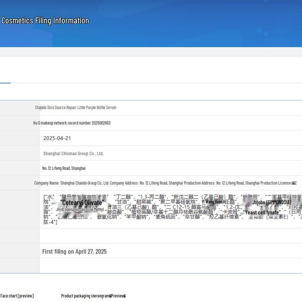The width and height of the screenshot is (302, 302).
Task: Select the 'Hydrogenated Jasmine Methyl' ingredient text
Action: point(80,210)
